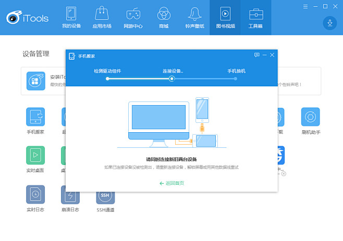Viewport: 343px width, 241px height.
Task: Open the 商城 tab
Action: [x=164, y=18]
